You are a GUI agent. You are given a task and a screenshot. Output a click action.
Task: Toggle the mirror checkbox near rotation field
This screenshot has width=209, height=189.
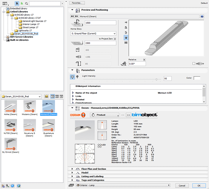[194, 64]
